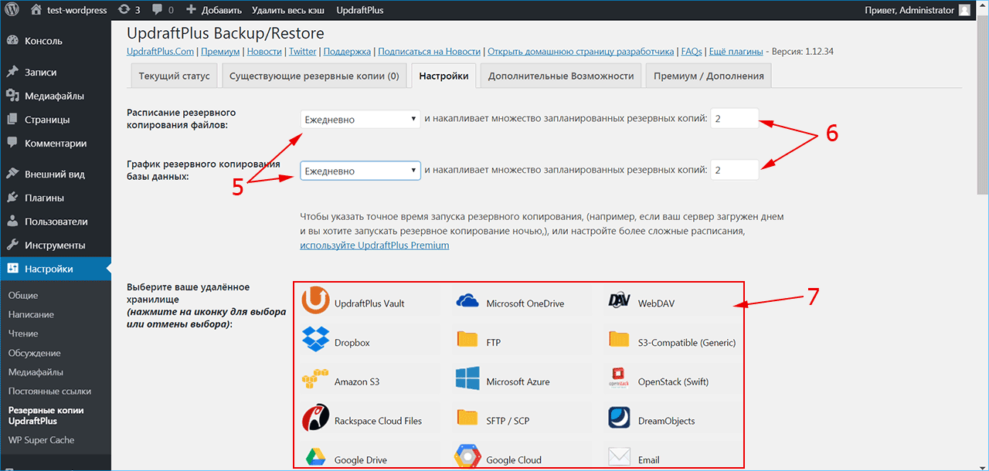Select DreamObjects storage icon
This screenshot has height=471, width=989.
pos(620,420)
